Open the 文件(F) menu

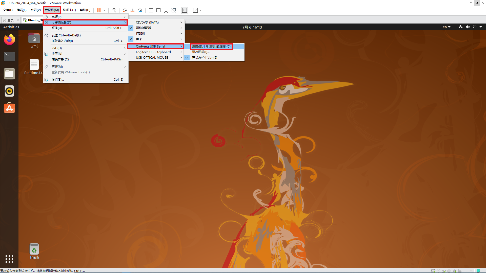(8, 10)
